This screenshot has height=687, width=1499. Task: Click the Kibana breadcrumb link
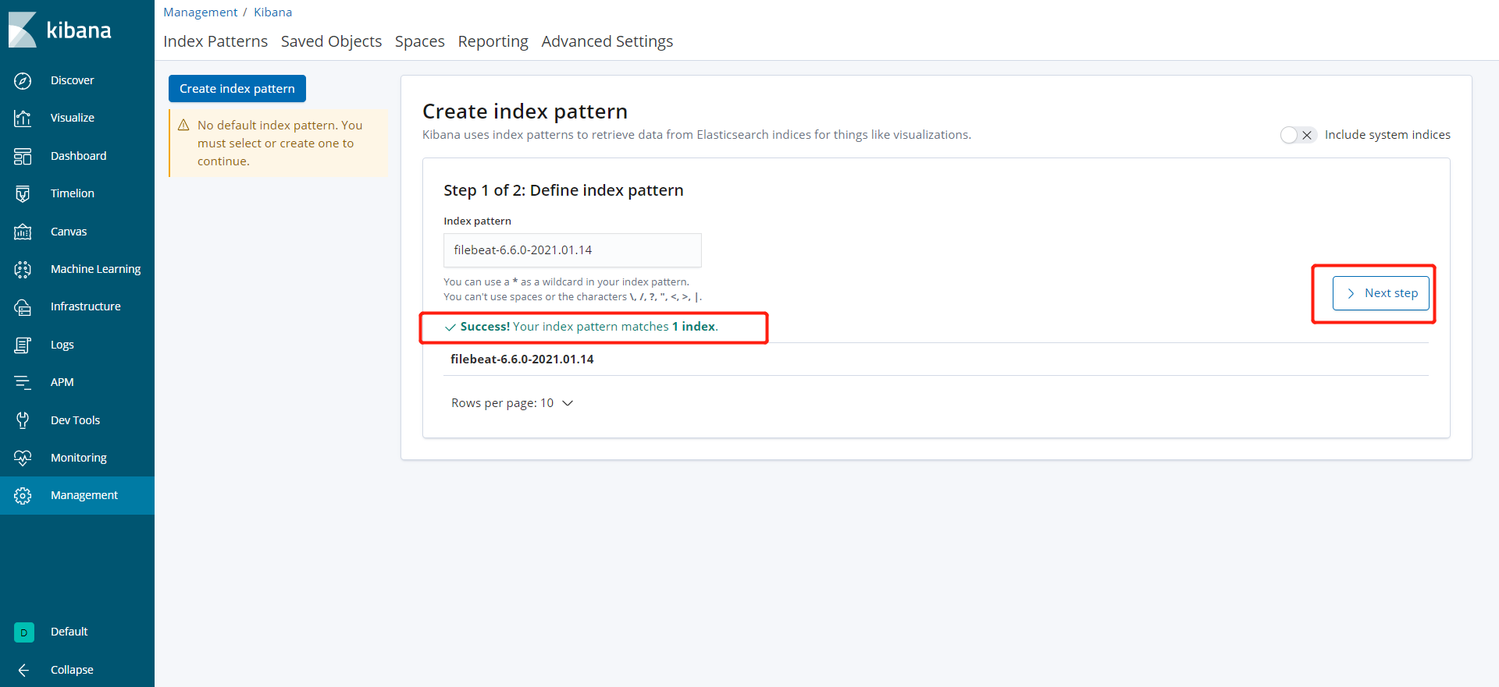(273, 12)
